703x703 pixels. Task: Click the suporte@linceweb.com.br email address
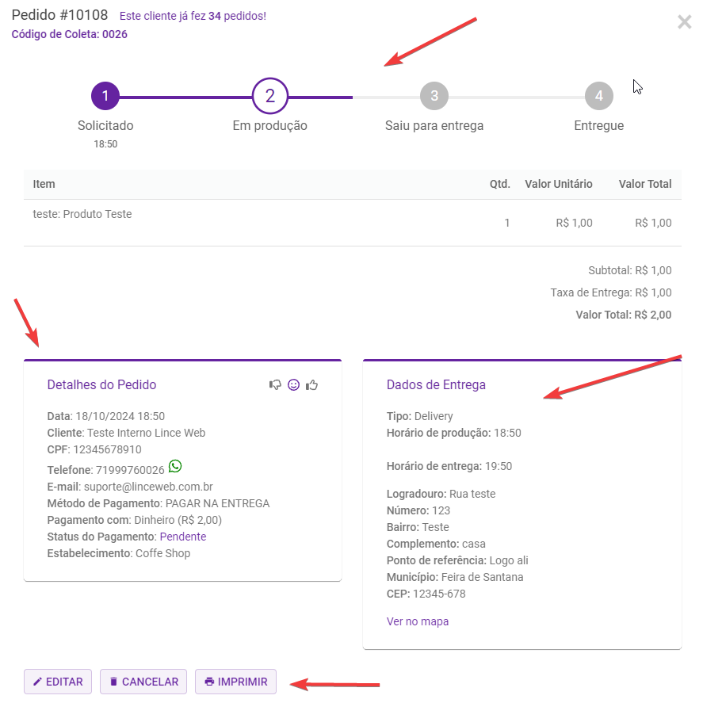147,487
